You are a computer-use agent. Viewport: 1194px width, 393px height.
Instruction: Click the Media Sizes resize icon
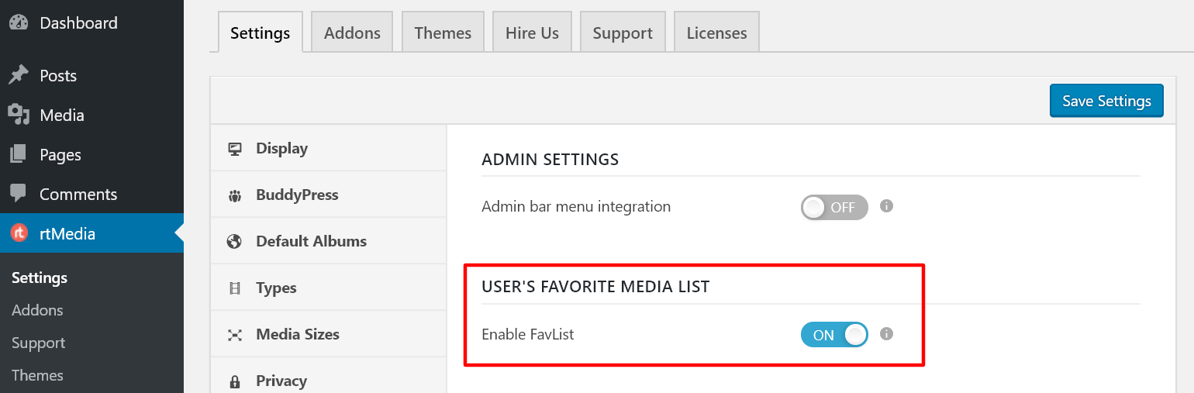235,335
